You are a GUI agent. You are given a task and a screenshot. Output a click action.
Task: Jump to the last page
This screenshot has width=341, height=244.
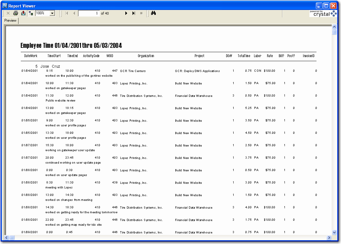(133, 13)
